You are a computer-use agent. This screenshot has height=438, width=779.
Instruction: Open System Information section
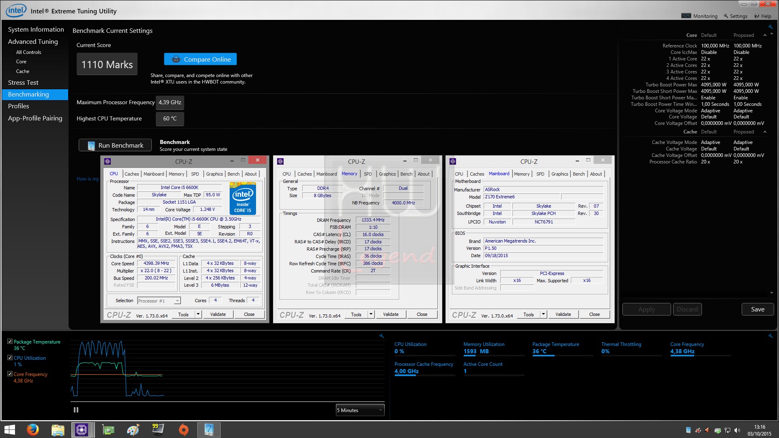click(36, 30)
